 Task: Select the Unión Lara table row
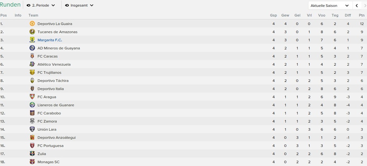(x=183, y=129)
